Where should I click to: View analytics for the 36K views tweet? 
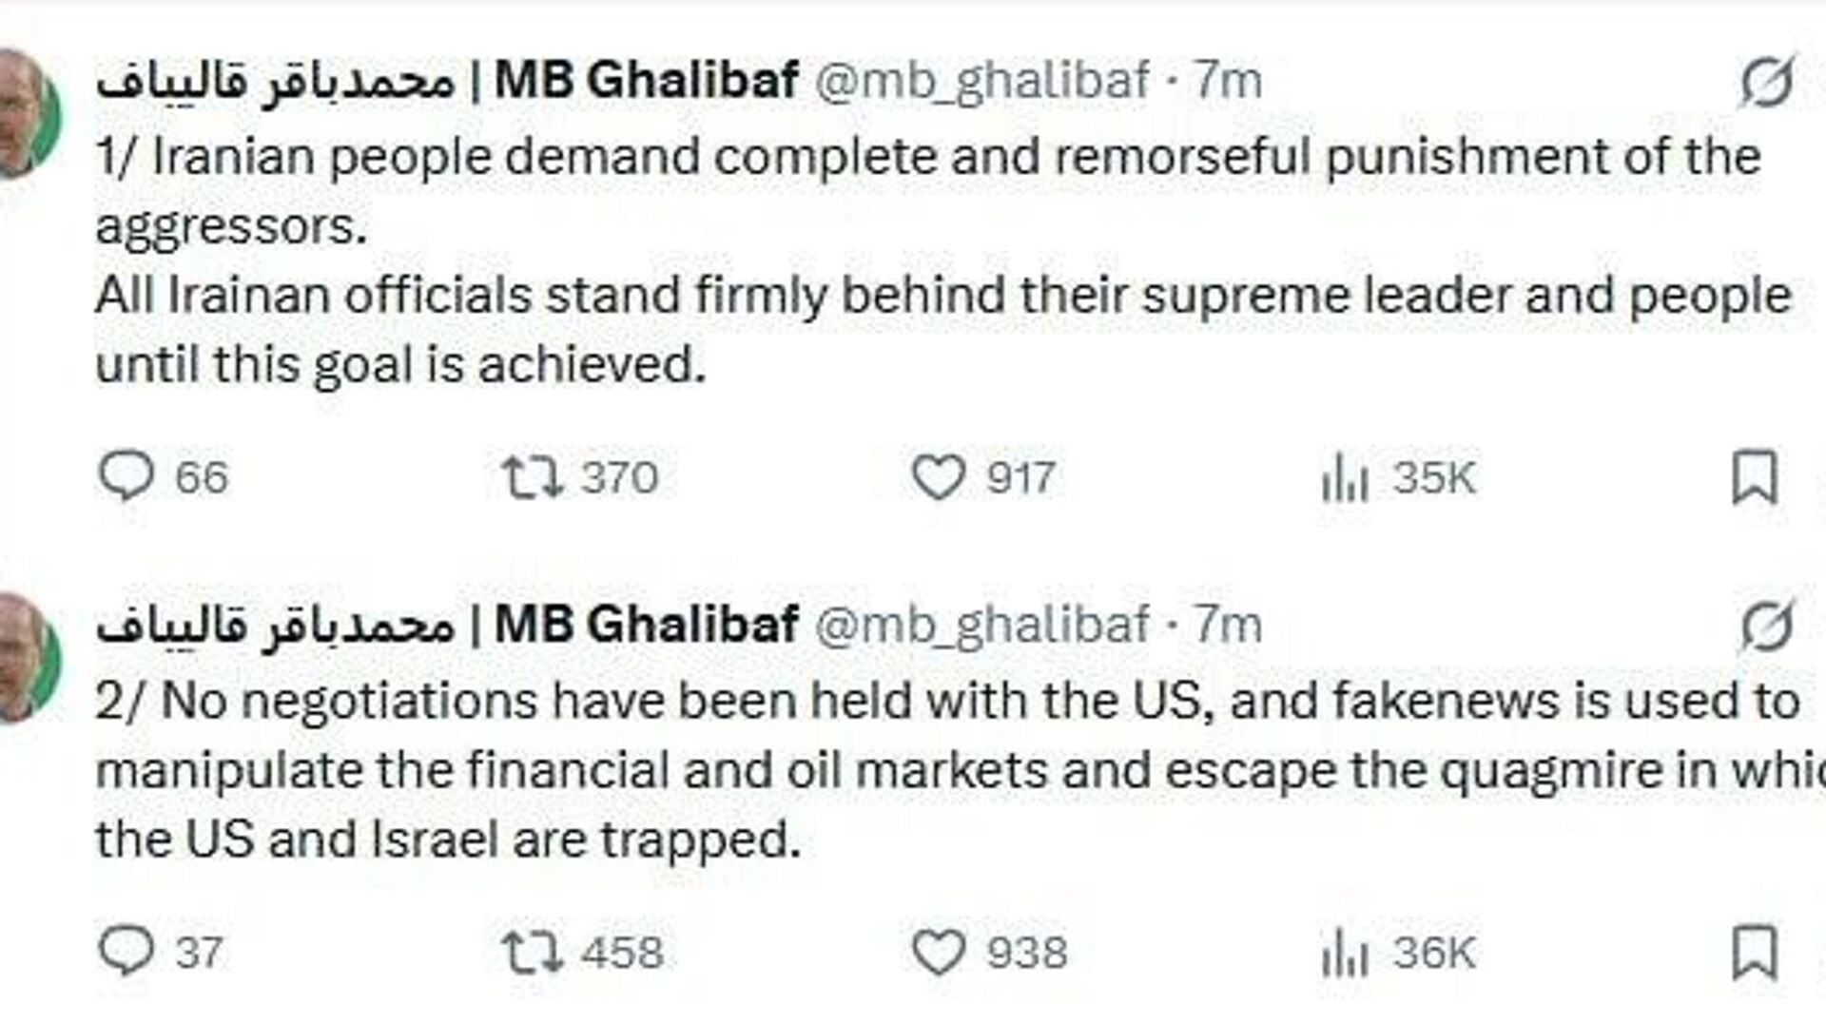point(1345,954)
